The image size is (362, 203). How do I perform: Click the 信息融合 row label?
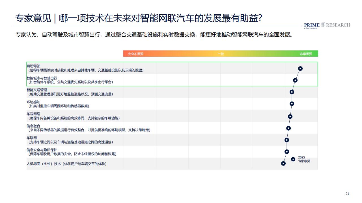pyautogui.click(x=33, y=126)
